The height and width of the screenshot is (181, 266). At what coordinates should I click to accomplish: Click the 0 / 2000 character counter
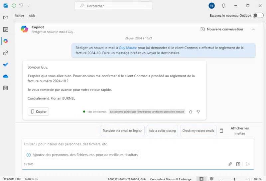(x=29, y=164)
